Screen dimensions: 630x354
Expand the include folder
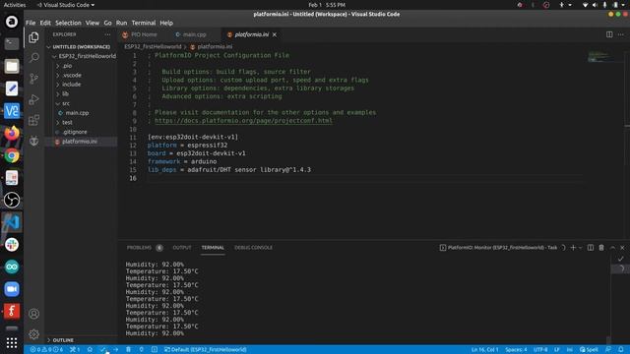[x=81, y=85]
